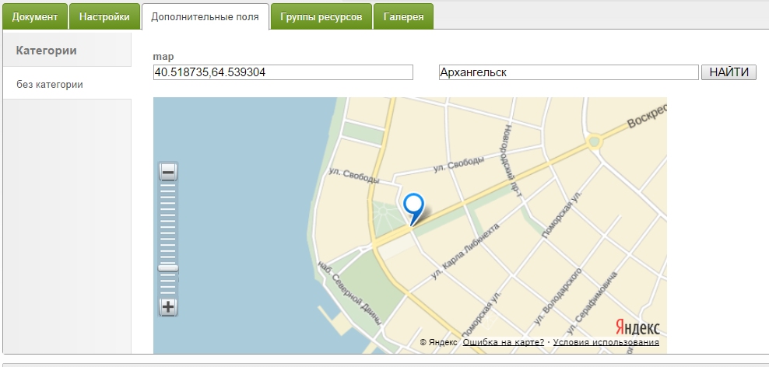Focus the map coordinates input field

(283, 72)
